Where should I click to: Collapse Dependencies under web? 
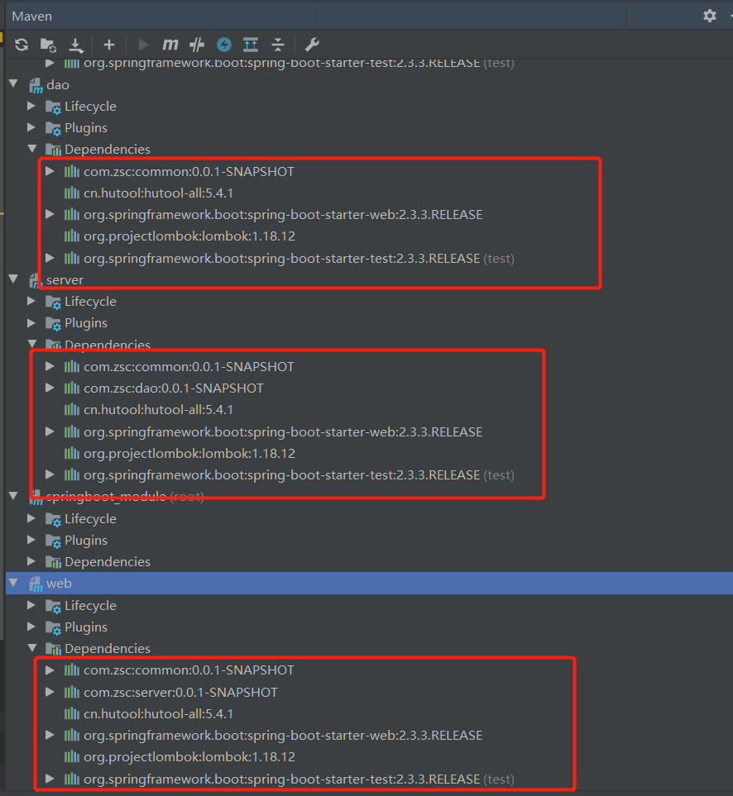[x=32, y=648]
